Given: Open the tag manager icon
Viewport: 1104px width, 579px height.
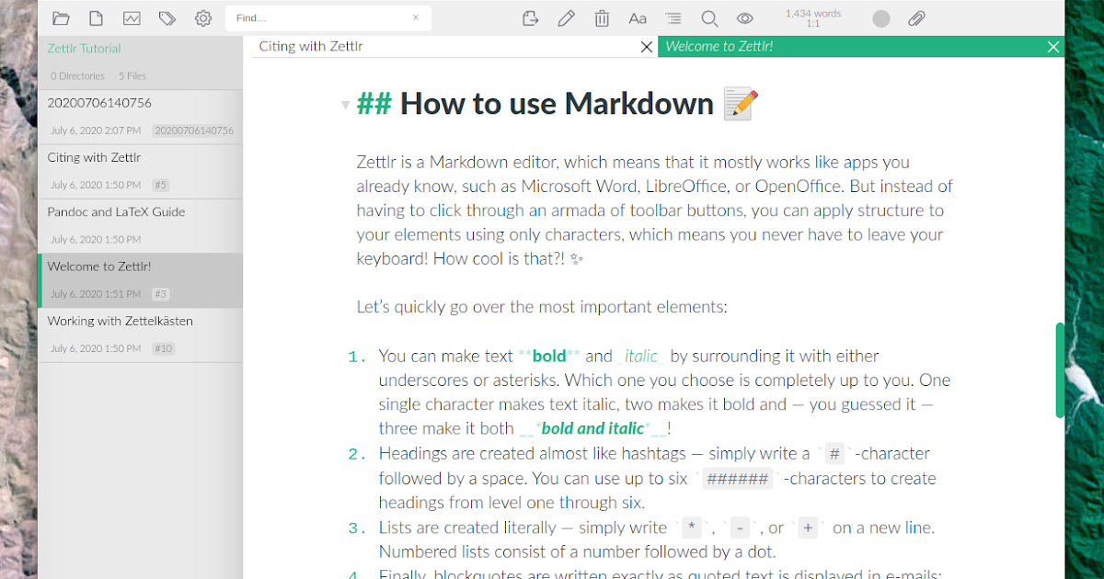Looking at the screenshot, I should tap(167, 18).
